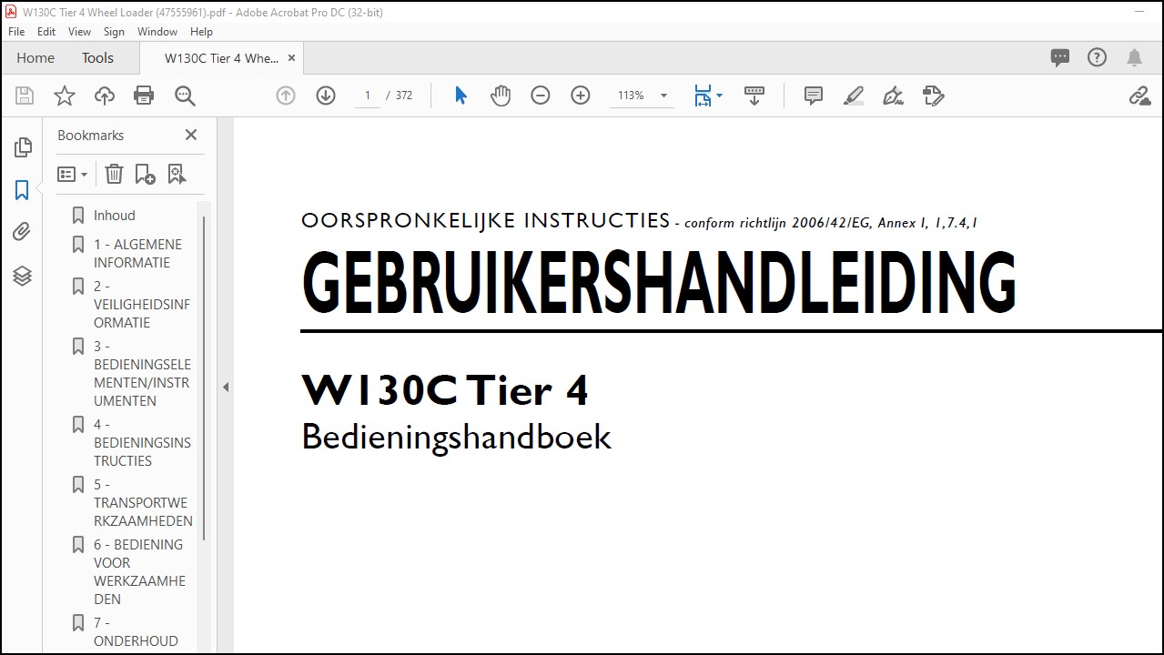Delete the selected bookmark
Viewport: 1164px width, 655px height.
[114, 174]
